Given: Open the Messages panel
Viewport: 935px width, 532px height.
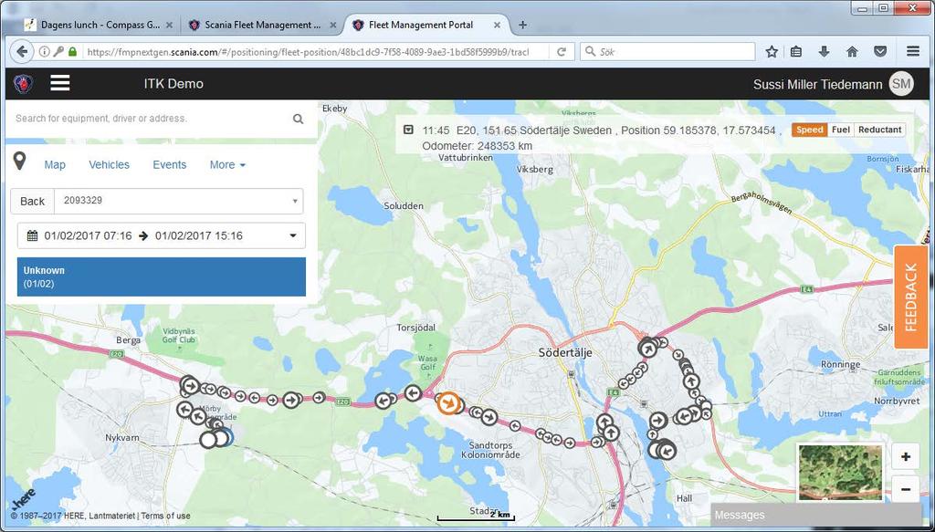Looking at the screenshot, I should pyautogui.click(x=816, y=516).
